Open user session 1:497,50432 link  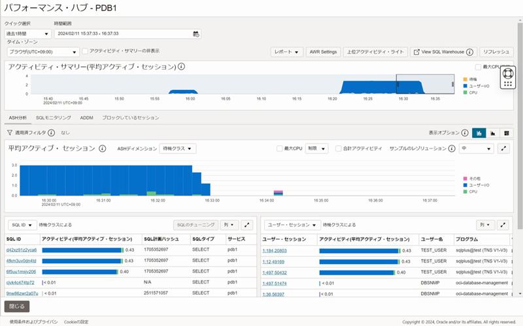click(x=275, y=273)
